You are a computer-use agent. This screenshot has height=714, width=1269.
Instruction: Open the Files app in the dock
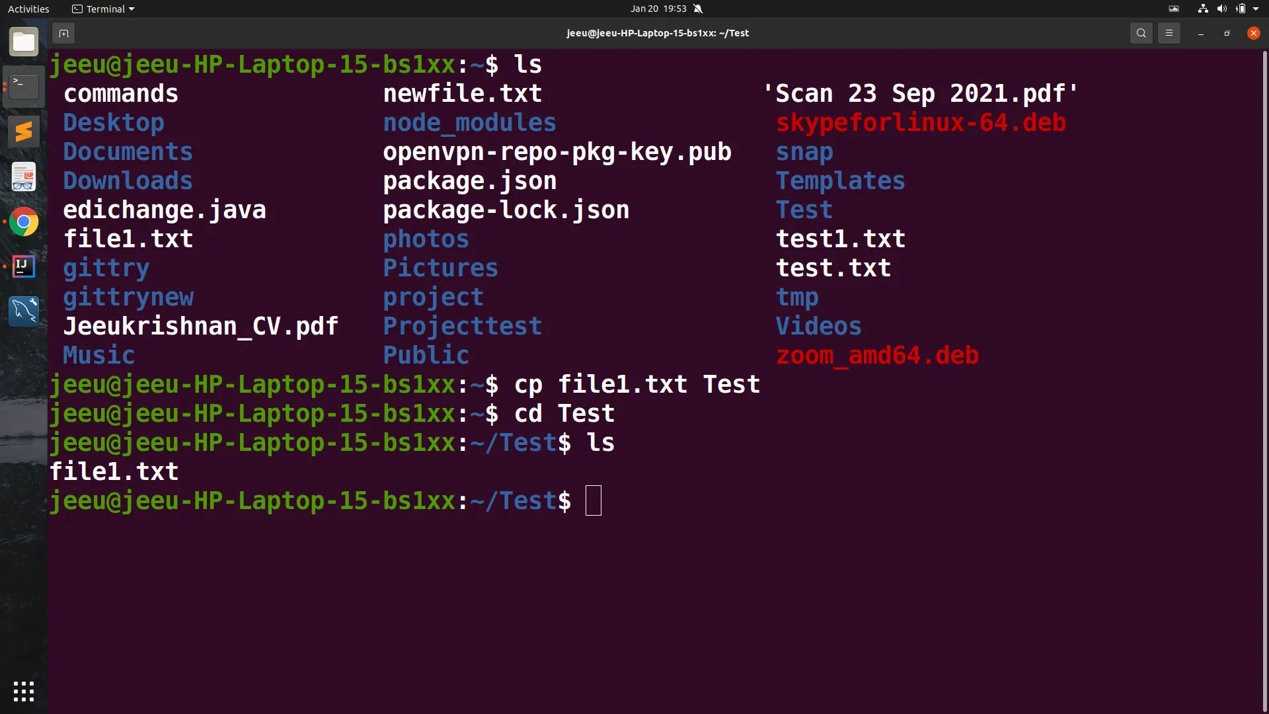tap(24, 42)
